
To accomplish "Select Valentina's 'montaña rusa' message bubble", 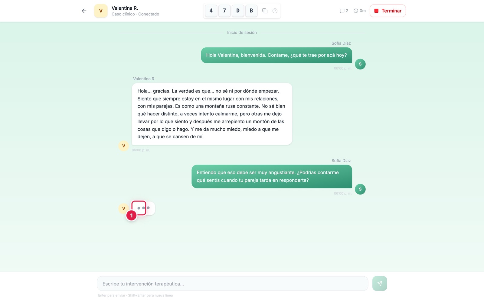I will click(212, 114).
